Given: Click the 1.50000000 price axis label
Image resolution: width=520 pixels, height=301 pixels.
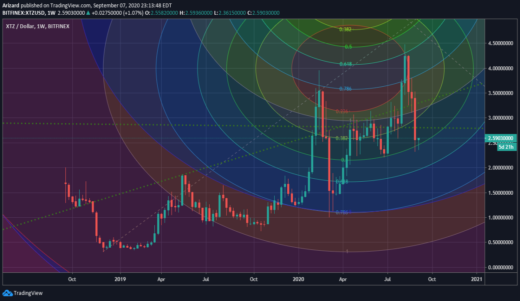Looking at the screenshot, I should coord(502,193).
